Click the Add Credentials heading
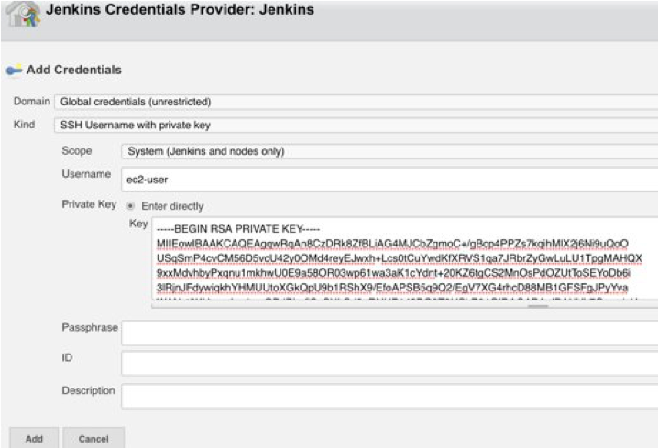 [x=74, y=70]
